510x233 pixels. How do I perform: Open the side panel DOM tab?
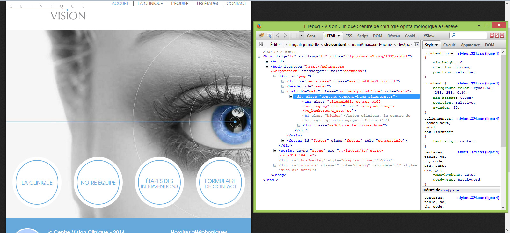click(490, 45)
